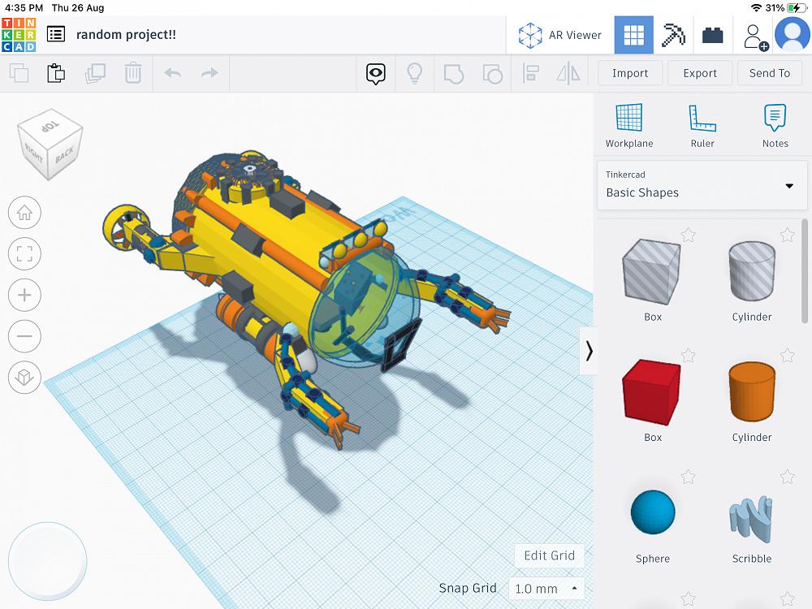
Task: Favorite the red Box shape star
Action: coord(689,356)
